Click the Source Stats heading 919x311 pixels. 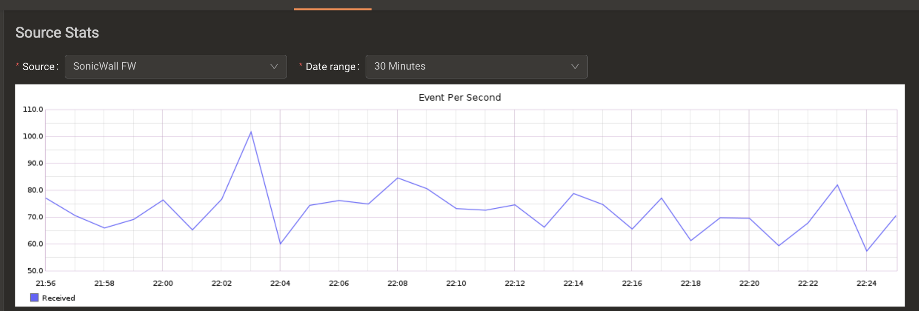57,33
